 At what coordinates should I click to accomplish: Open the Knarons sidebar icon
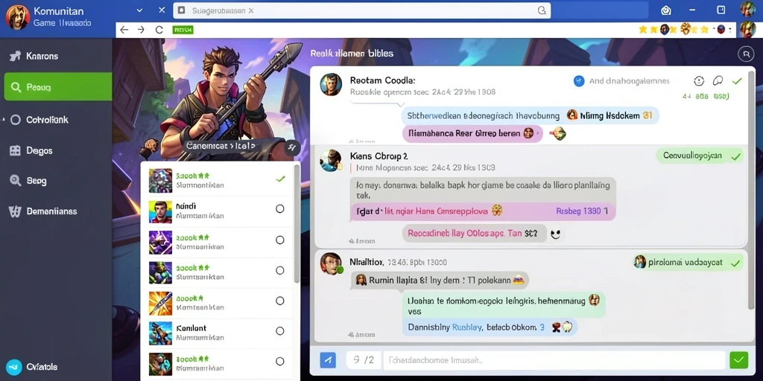15,56
